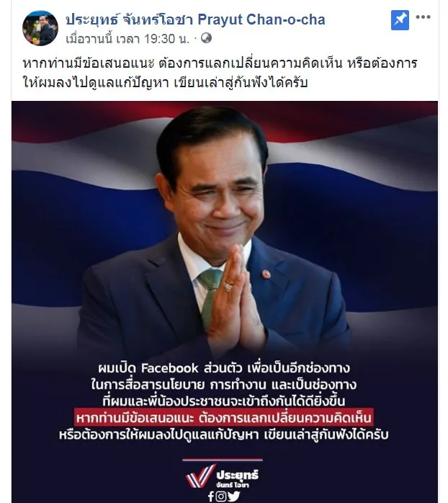Click the Facebook f icon in image
Screen dimensions: 448x503
[211, 497]
